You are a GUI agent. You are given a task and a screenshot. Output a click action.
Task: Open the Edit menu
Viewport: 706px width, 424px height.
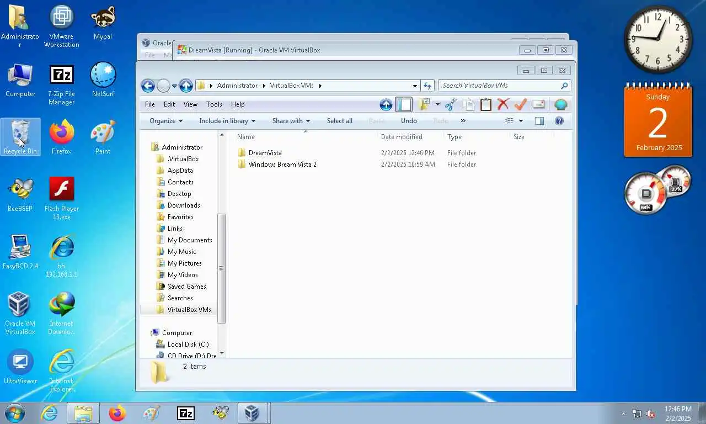pos(169,104)
